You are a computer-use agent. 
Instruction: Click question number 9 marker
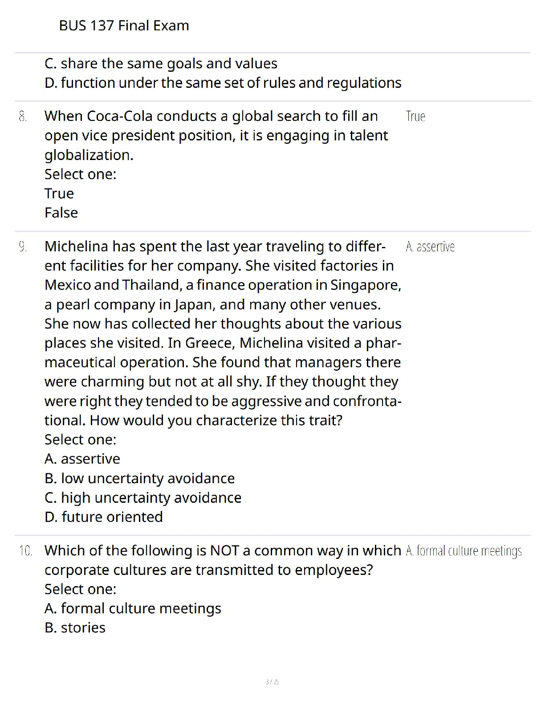coord(23,246)
